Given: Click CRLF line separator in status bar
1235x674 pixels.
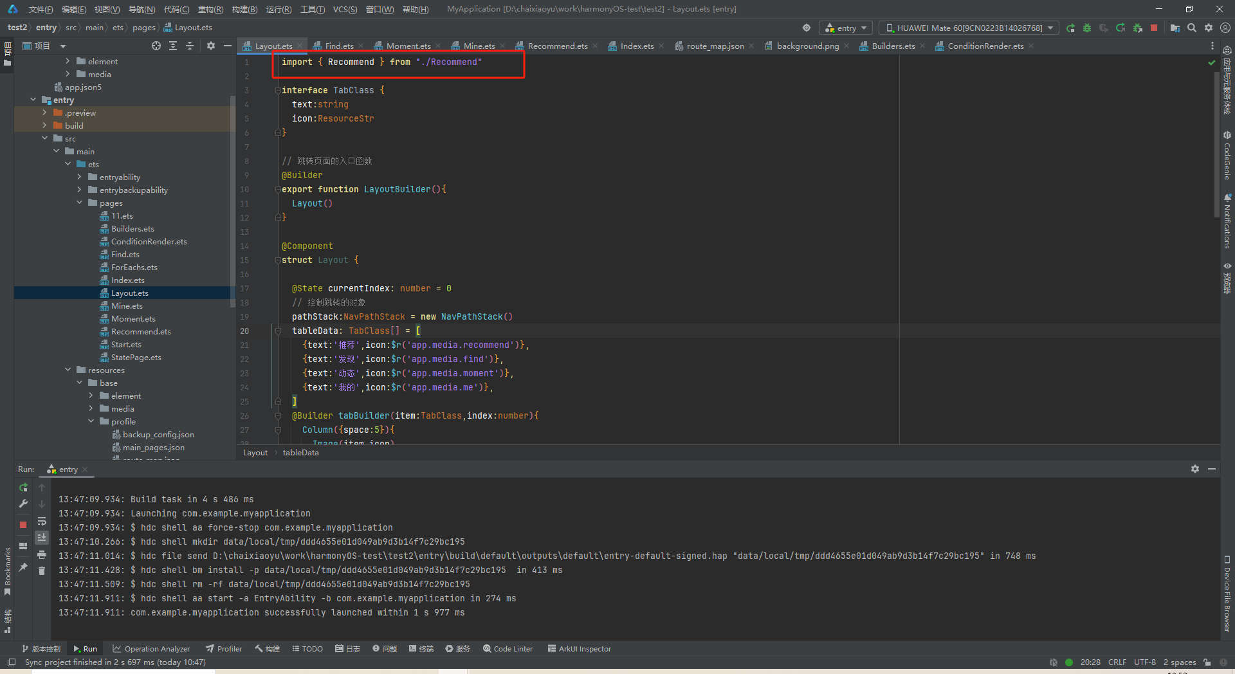Looking at the screenshot, I should pos(1117,662).
